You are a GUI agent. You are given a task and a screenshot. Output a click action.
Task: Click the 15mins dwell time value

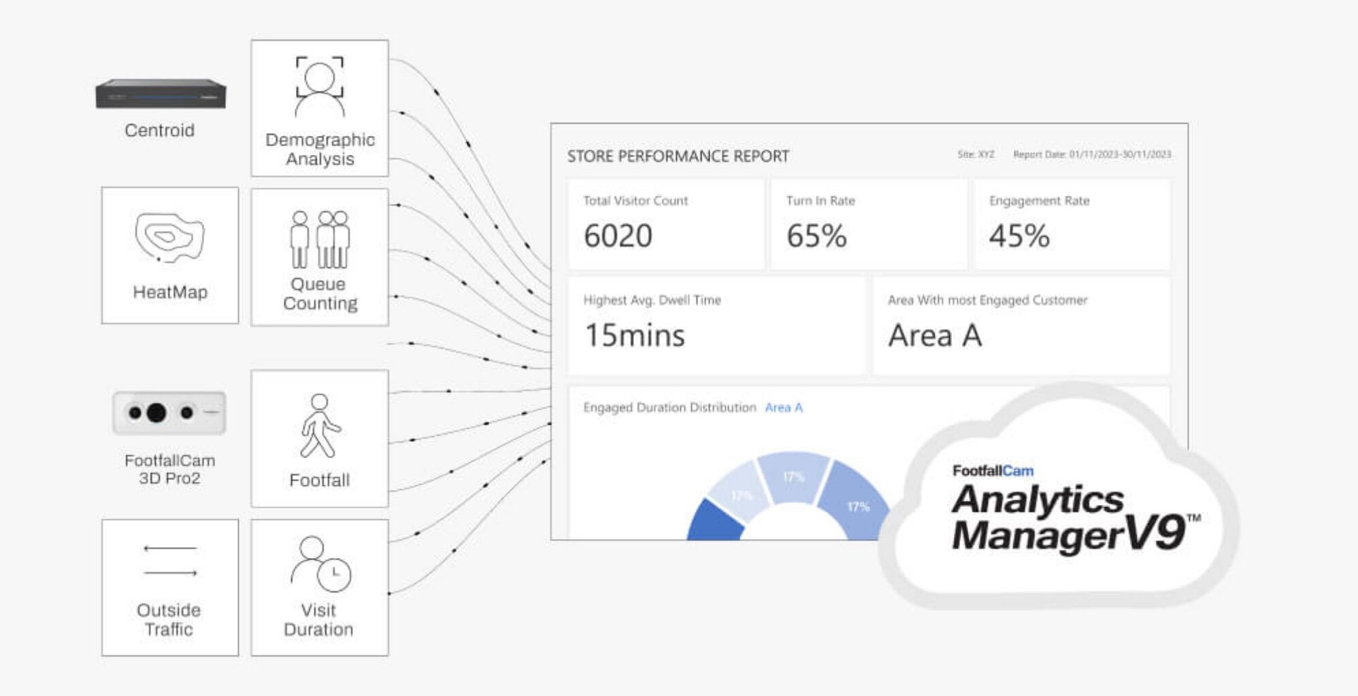pos(635,335)
